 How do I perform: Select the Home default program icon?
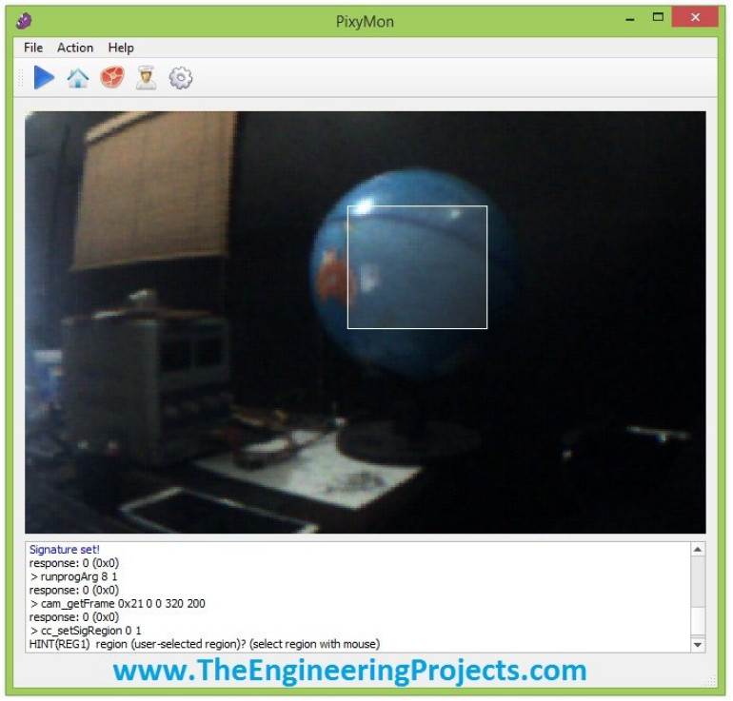click(78, 78)
